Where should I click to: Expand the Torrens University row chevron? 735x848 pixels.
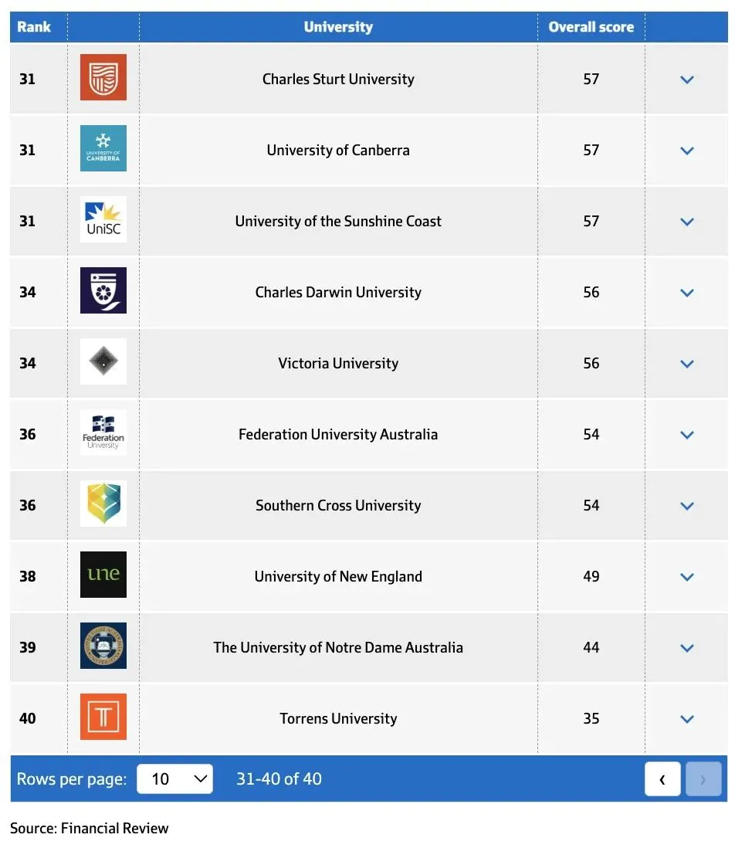(687, 719)
